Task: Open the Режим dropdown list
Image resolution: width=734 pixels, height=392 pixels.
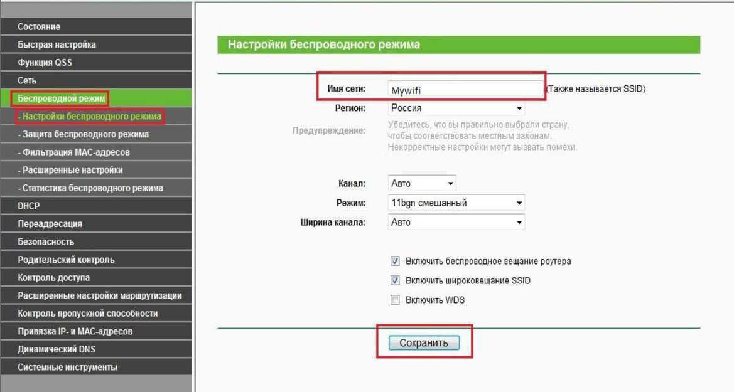Action: (456, 203)
